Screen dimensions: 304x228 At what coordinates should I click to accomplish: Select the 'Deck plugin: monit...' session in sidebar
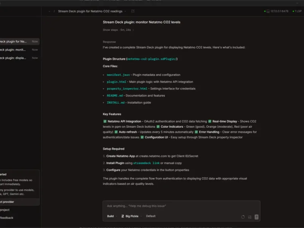pos(19,50)
